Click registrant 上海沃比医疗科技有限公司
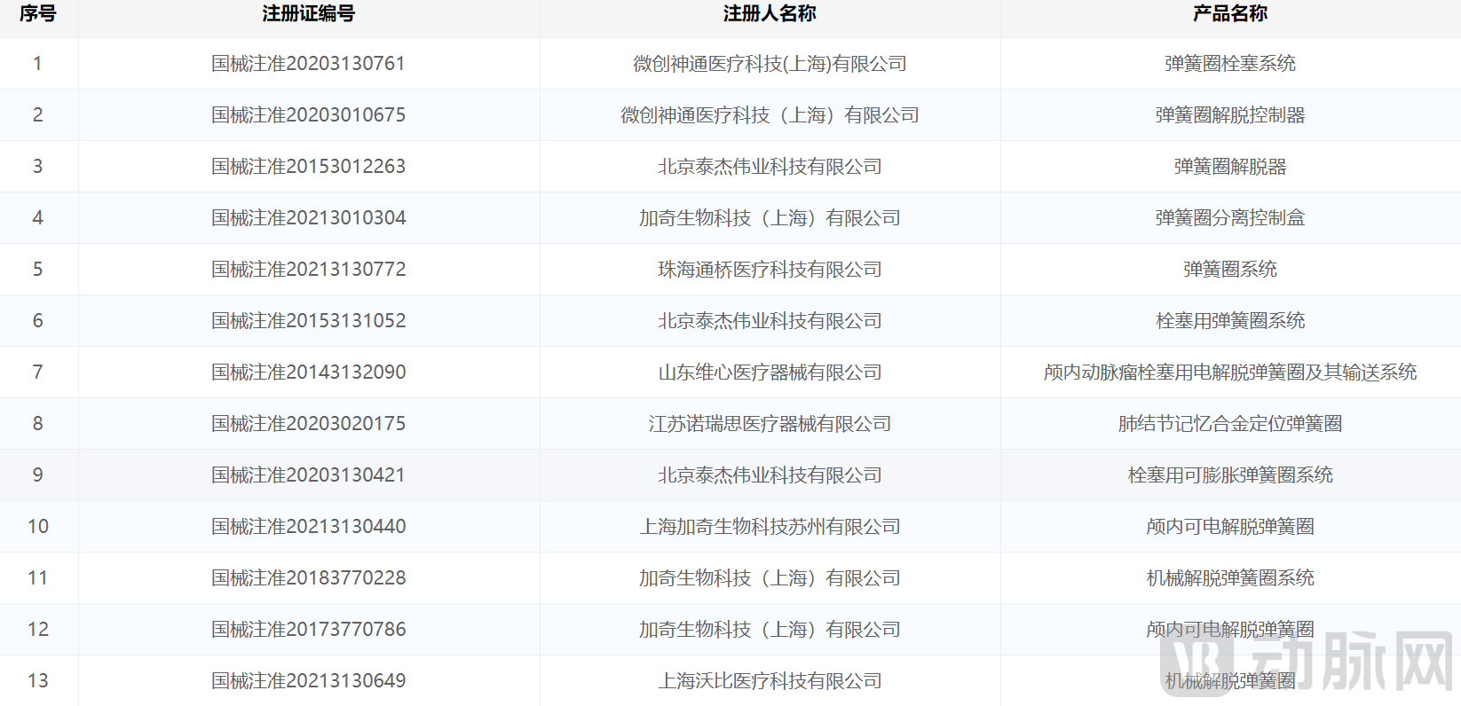 click(x=769, y=681)
